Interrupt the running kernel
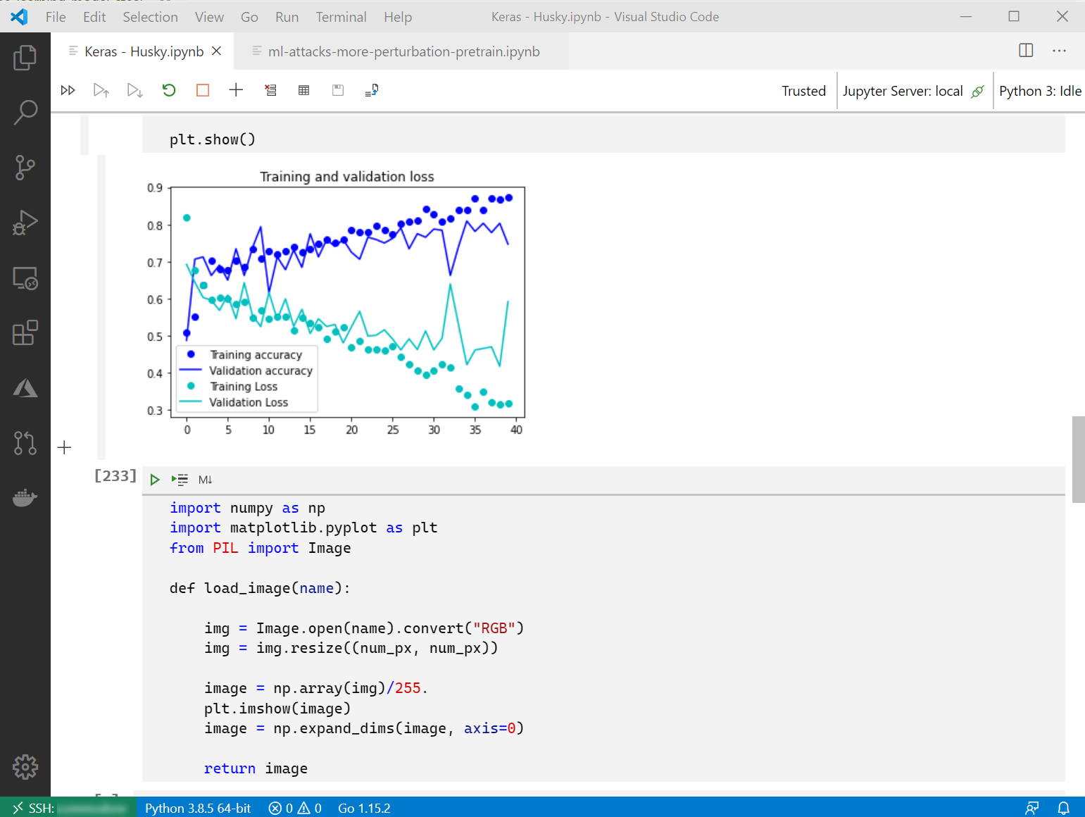The width and height of the screenshot is (1085, 817). click(202, 90)
